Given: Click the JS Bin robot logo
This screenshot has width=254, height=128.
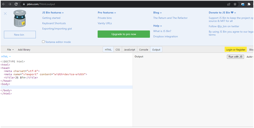Looking at the screenshot, I should pyautogui.click(x=20, y=18).
